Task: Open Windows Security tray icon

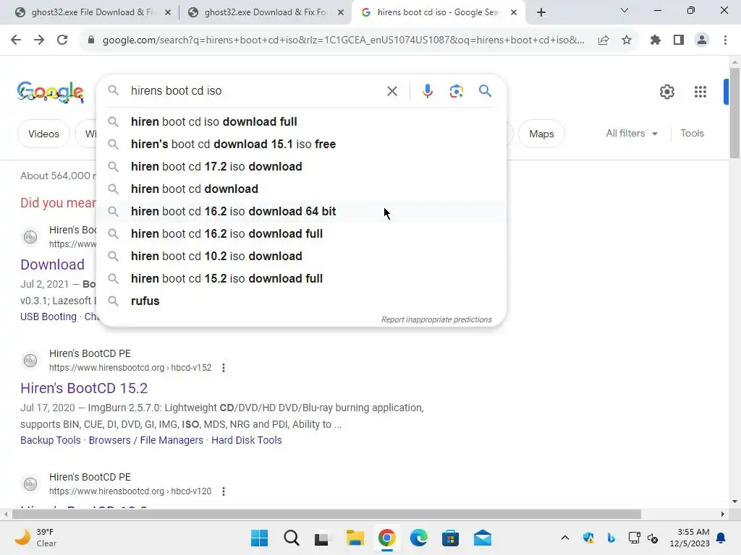Action: click(x=588, y=538)
